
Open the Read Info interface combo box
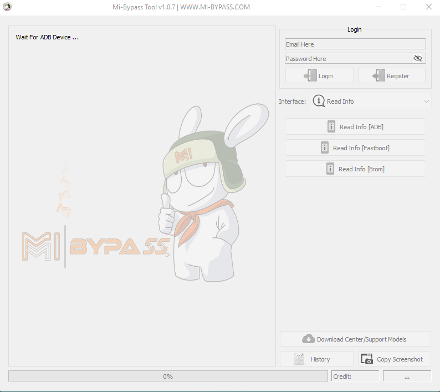pos(370,101)
